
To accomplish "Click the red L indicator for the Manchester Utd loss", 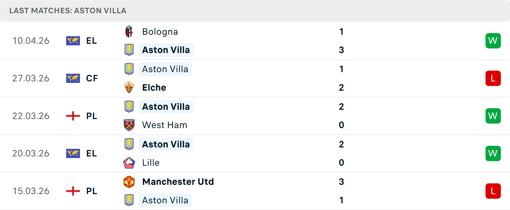I will tap(493, 191).
